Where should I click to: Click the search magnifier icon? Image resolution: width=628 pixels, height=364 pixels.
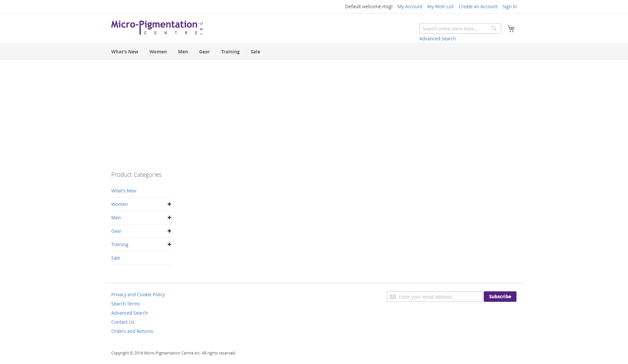494,28
